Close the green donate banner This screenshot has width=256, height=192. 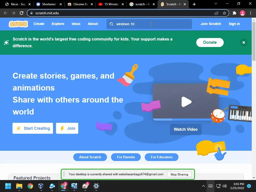243,42
